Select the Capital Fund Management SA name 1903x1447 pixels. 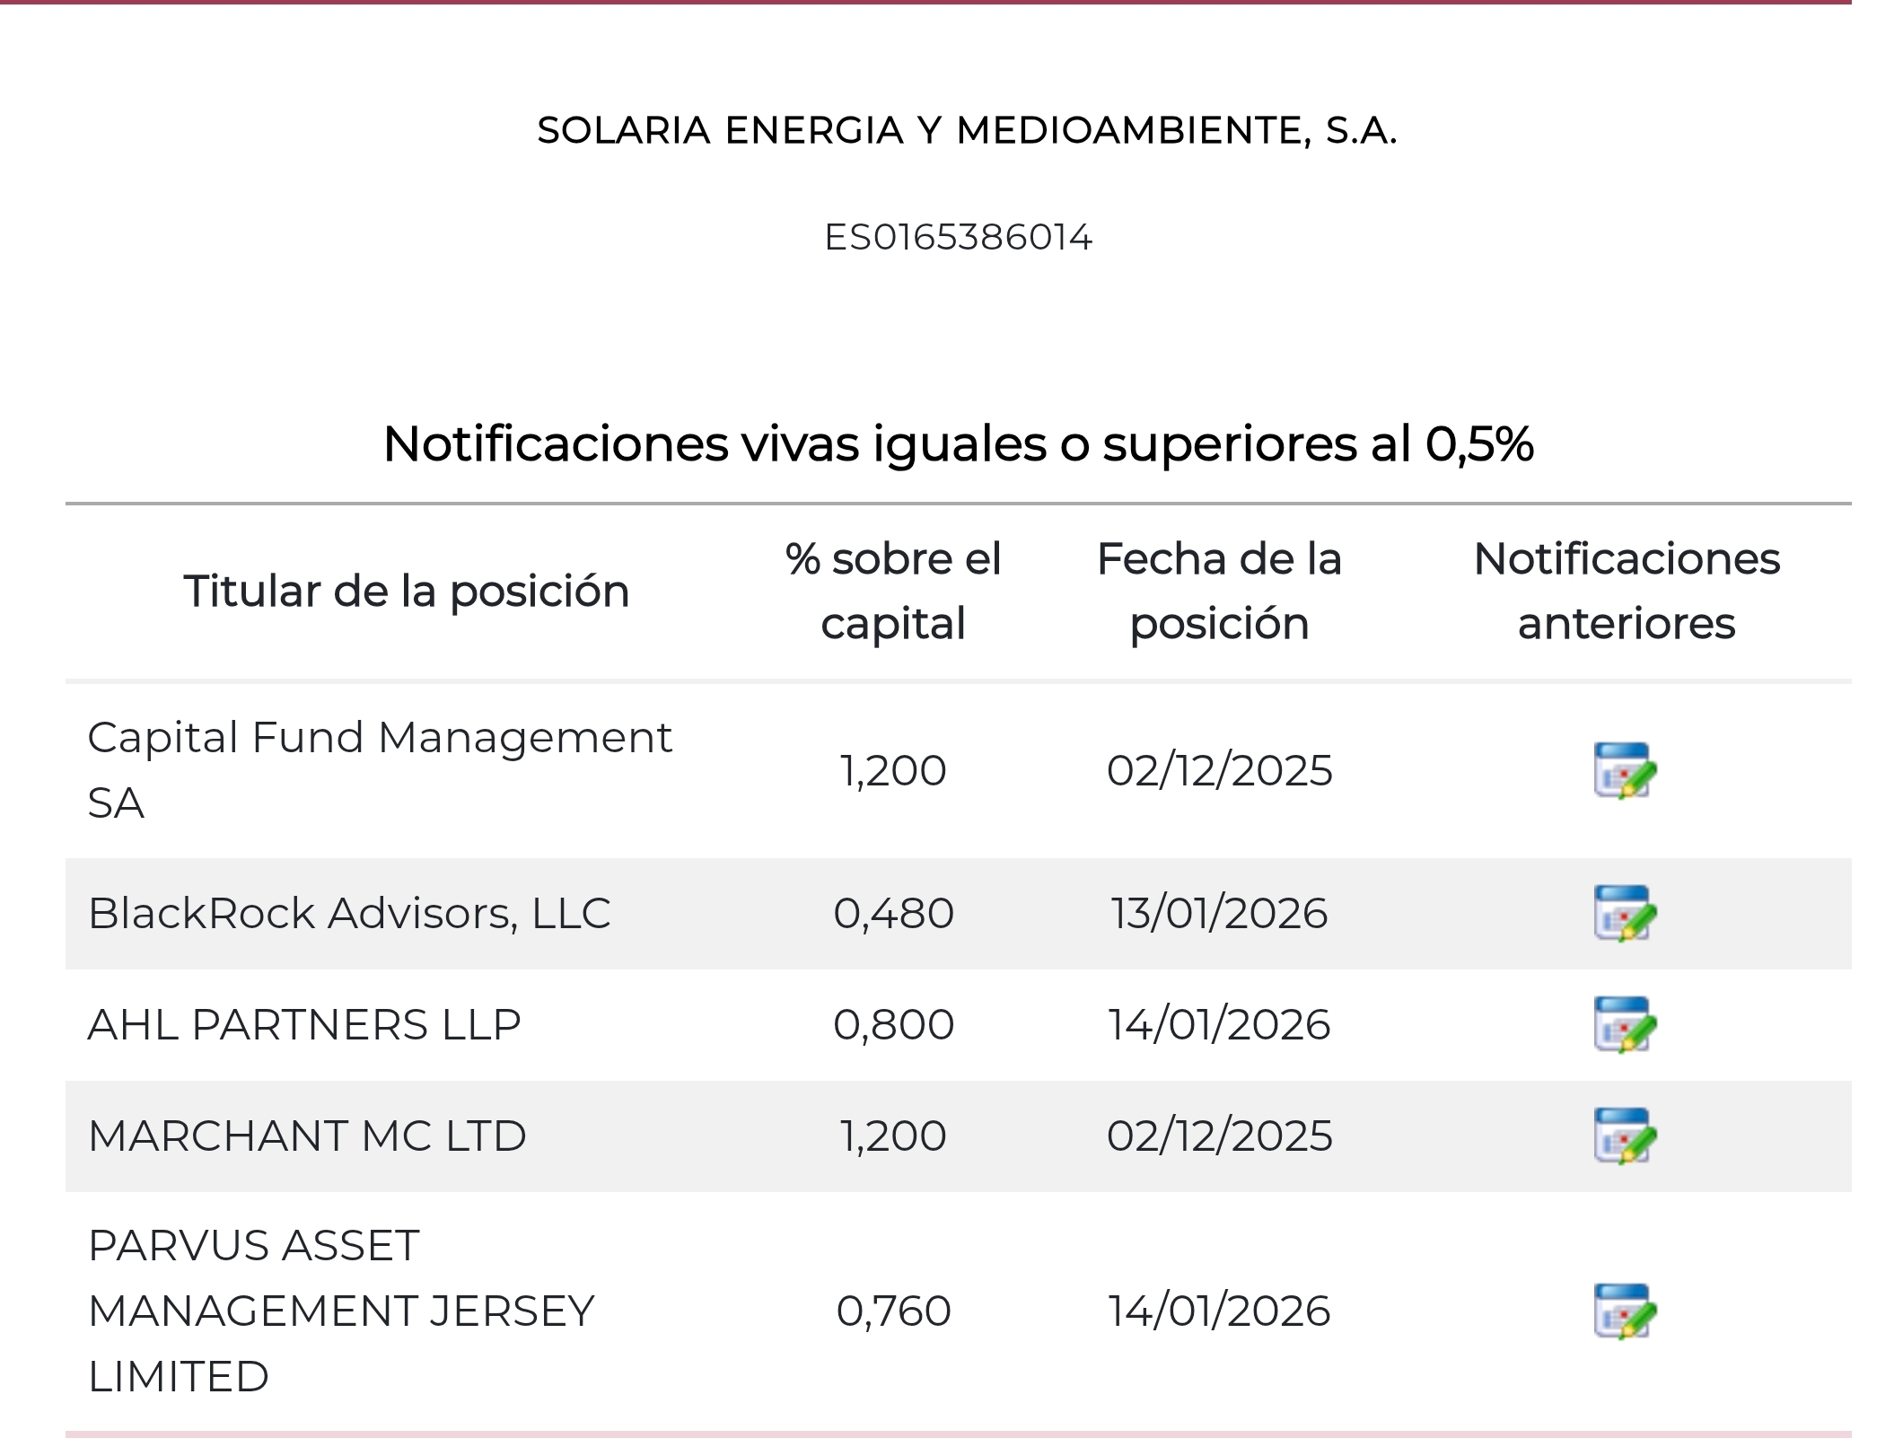coord(380,770)
